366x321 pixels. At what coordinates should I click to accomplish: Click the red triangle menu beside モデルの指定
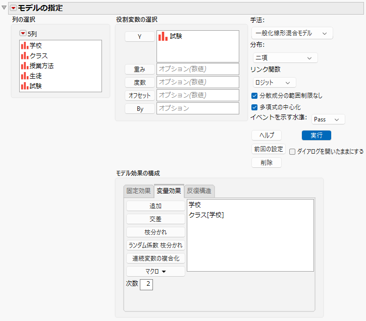(14, 8)
